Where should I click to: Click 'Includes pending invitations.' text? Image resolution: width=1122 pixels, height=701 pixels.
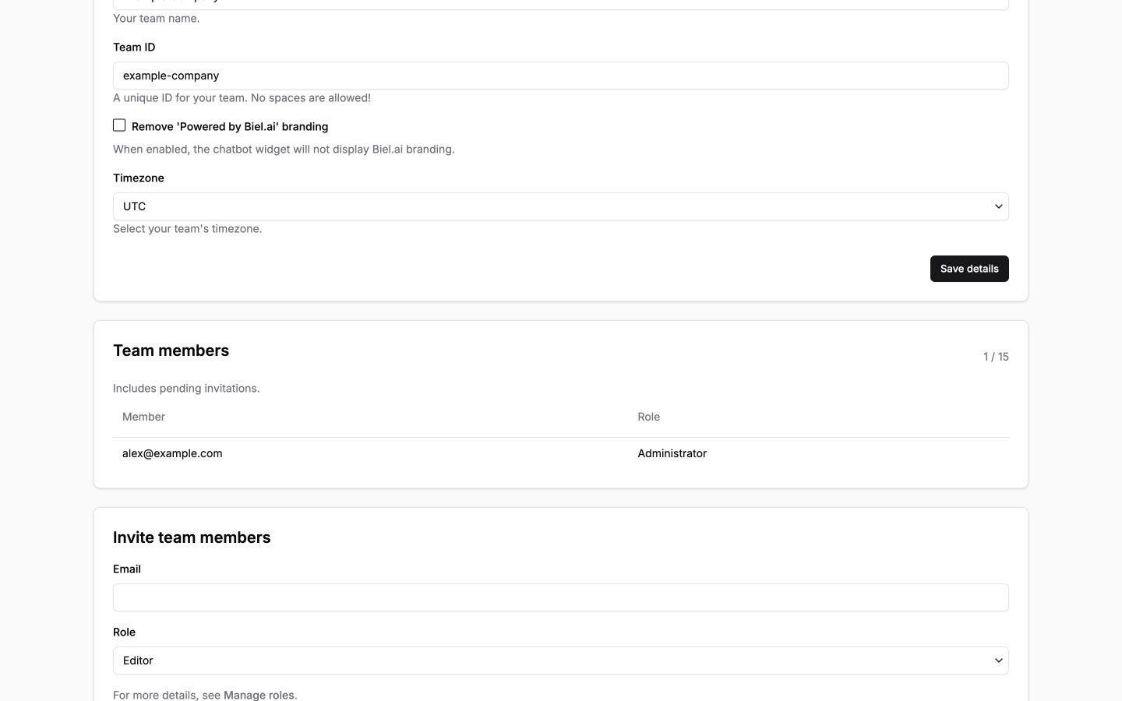186,388
